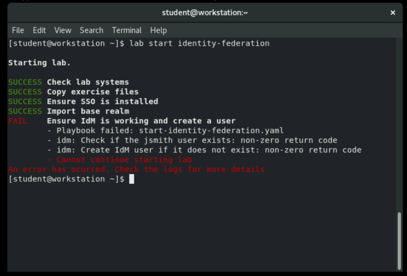
Task: Open the Search menu
Action: coord(91,30)
